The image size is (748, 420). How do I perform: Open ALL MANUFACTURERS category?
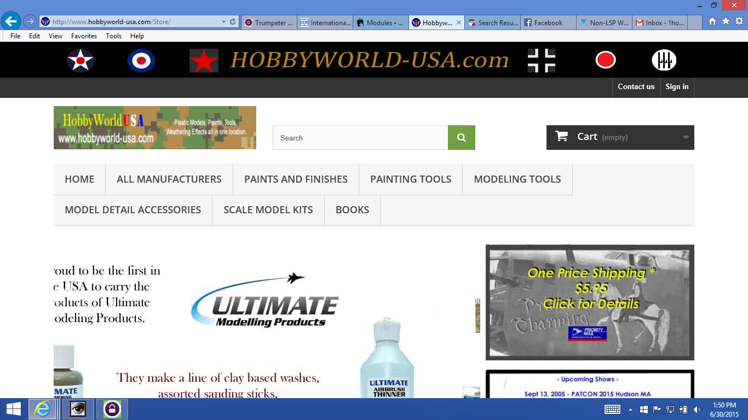[169, 179]
